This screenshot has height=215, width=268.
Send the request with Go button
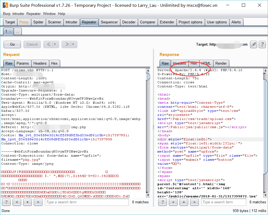[x=12, y=45]
